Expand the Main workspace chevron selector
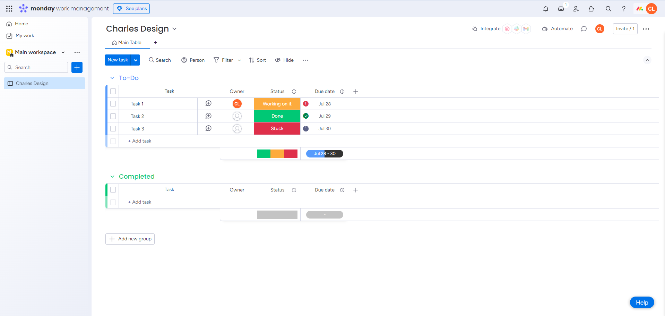 (63, 52)
